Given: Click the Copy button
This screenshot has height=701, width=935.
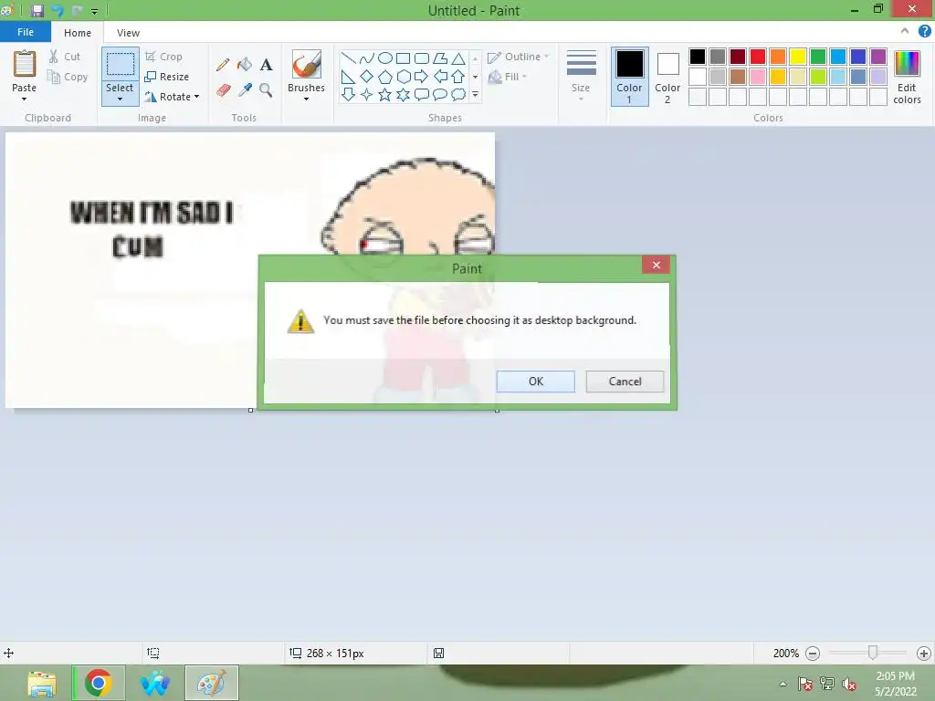Looking at the screenshot, I should click(68, 77).
